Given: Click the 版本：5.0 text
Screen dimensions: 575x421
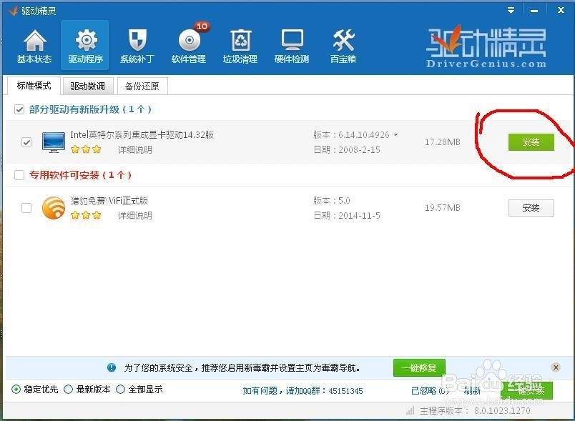Looking at the screenshot, I should (332, 200).
